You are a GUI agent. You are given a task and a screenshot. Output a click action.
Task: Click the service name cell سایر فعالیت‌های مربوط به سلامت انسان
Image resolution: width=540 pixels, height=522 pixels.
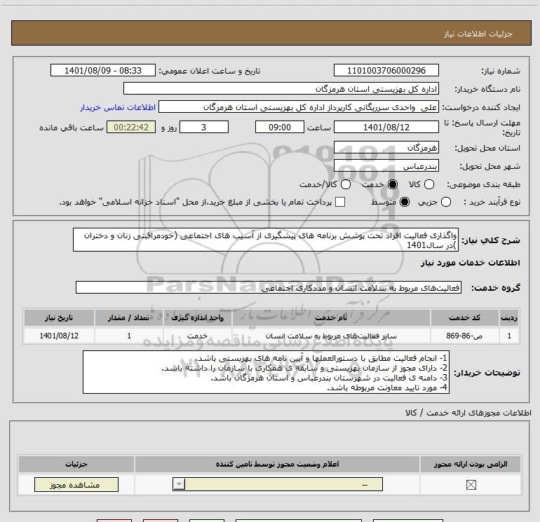[x=331, y=336]
